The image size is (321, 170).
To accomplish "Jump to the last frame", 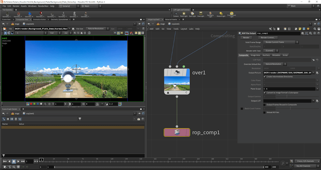I will (x=23, y=161).
